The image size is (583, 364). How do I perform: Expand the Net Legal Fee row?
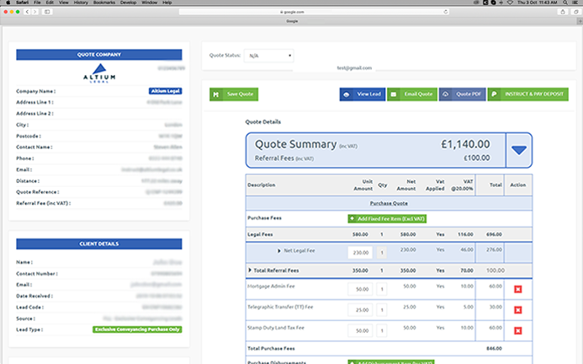pos(278,251)
